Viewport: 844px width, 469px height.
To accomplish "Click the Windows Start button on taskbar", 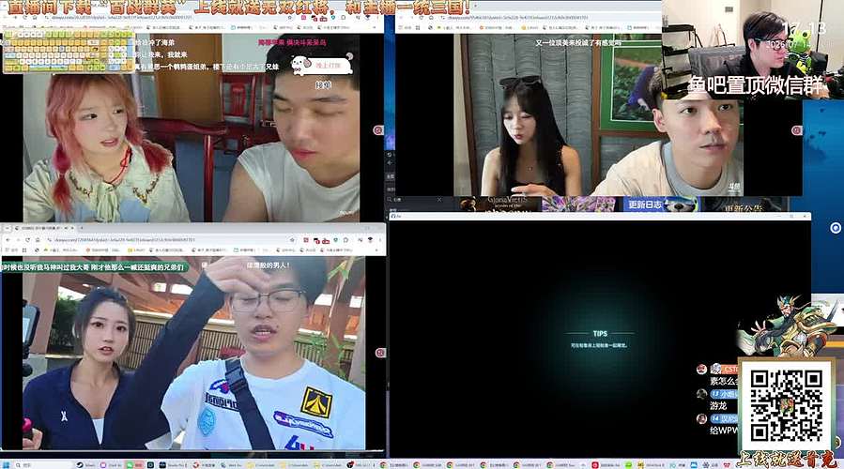I will coord(7,464).
